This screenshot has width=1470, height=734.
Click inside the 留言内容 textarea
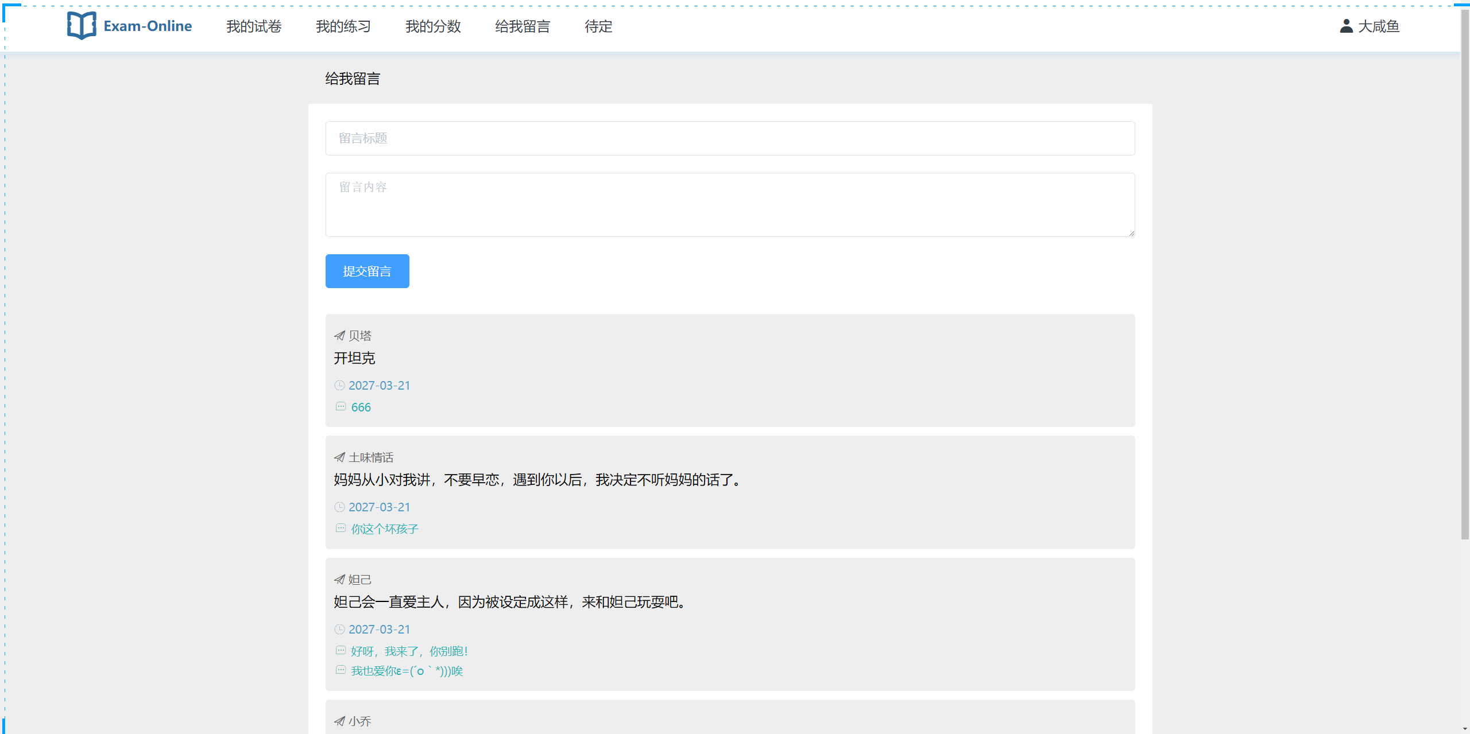tap(730, 205)
